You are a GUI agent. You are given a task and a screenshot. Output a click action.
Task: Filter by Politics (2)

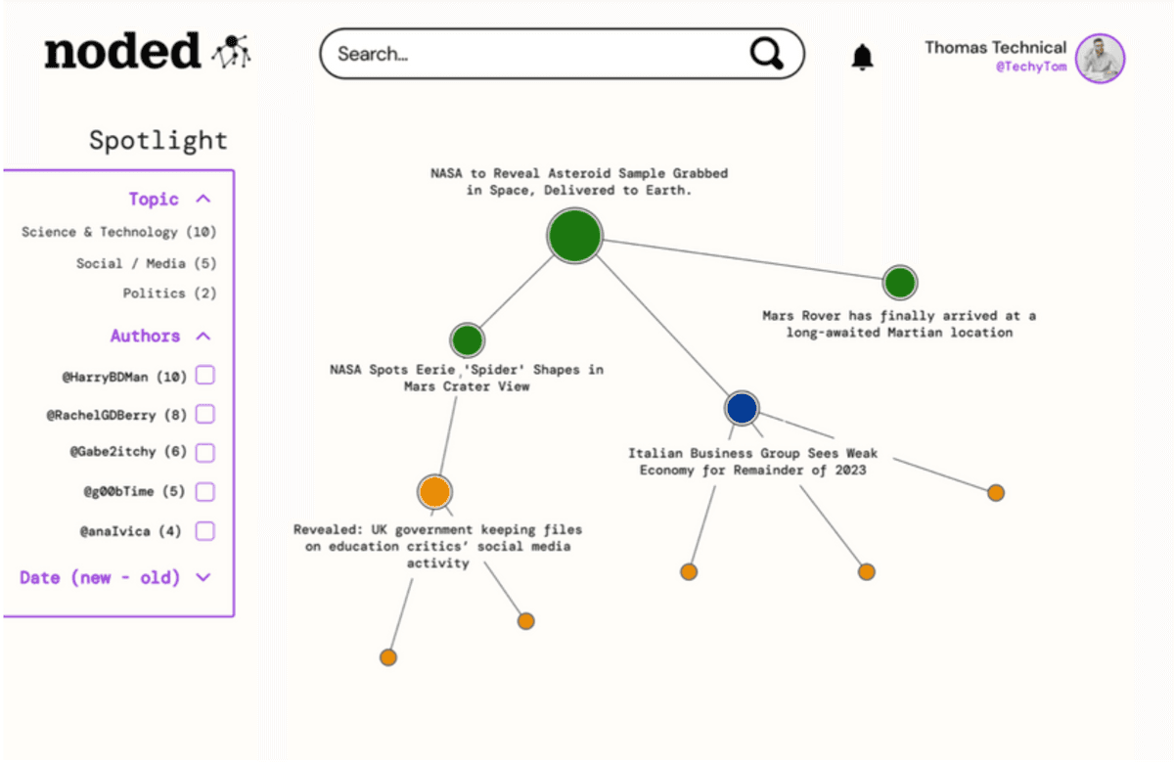170,292
